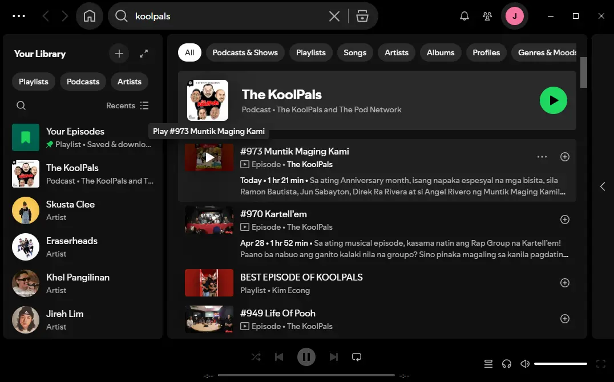Click the playback progress bar
This screenshot has height=382, width=614.
click(306, 375)
